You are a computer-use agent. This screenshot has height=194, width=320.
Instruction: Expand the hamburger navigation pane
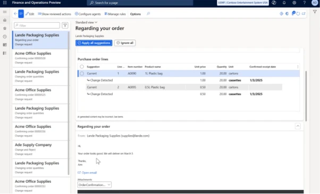[x=5, y=12]
